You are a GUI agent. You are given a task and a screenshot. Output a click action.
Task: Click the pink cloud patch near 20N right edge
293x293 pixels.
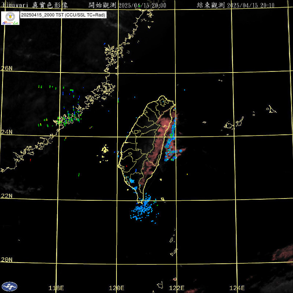283,253
